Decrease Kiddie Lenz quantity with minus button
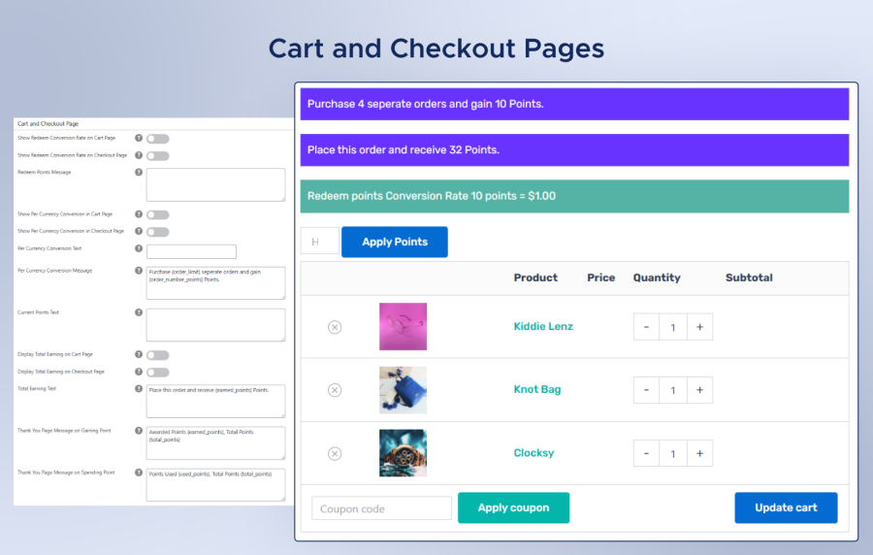Viewport: 873px width, 555px height. 646,327
